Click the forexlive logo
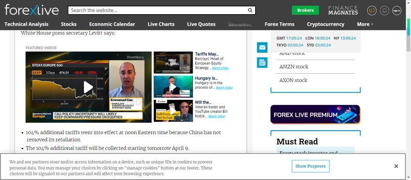Image resolution: width=411 pixels, height=180 pixels. coord(31,10)
